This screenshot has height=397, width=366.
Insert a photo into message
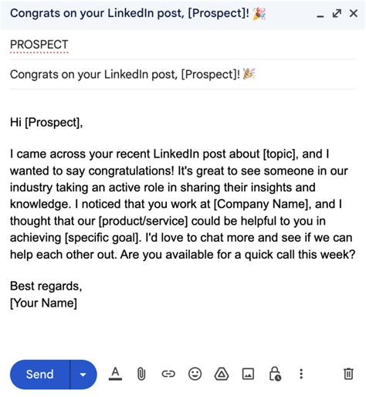point(248,374)
